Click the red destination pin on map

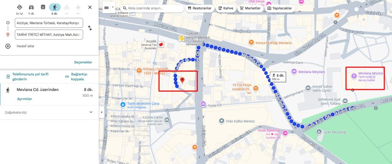pyautogui.click(x=183, y=80)
